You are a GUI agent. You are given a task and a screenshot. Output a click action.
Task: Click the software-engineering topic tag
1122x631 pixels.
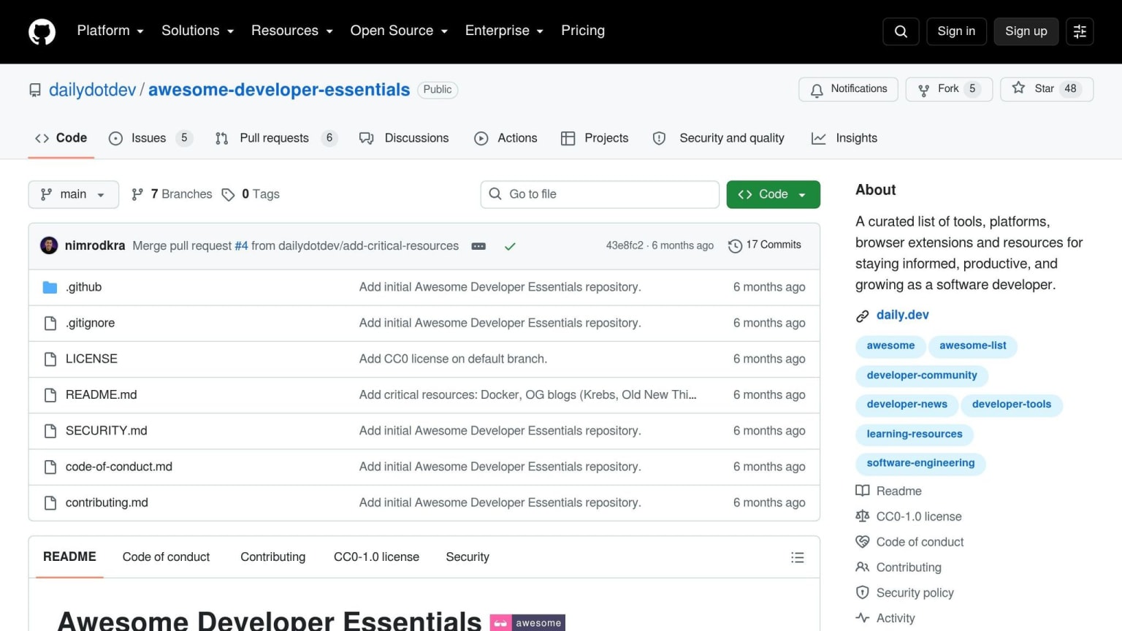tap(920, 463)
